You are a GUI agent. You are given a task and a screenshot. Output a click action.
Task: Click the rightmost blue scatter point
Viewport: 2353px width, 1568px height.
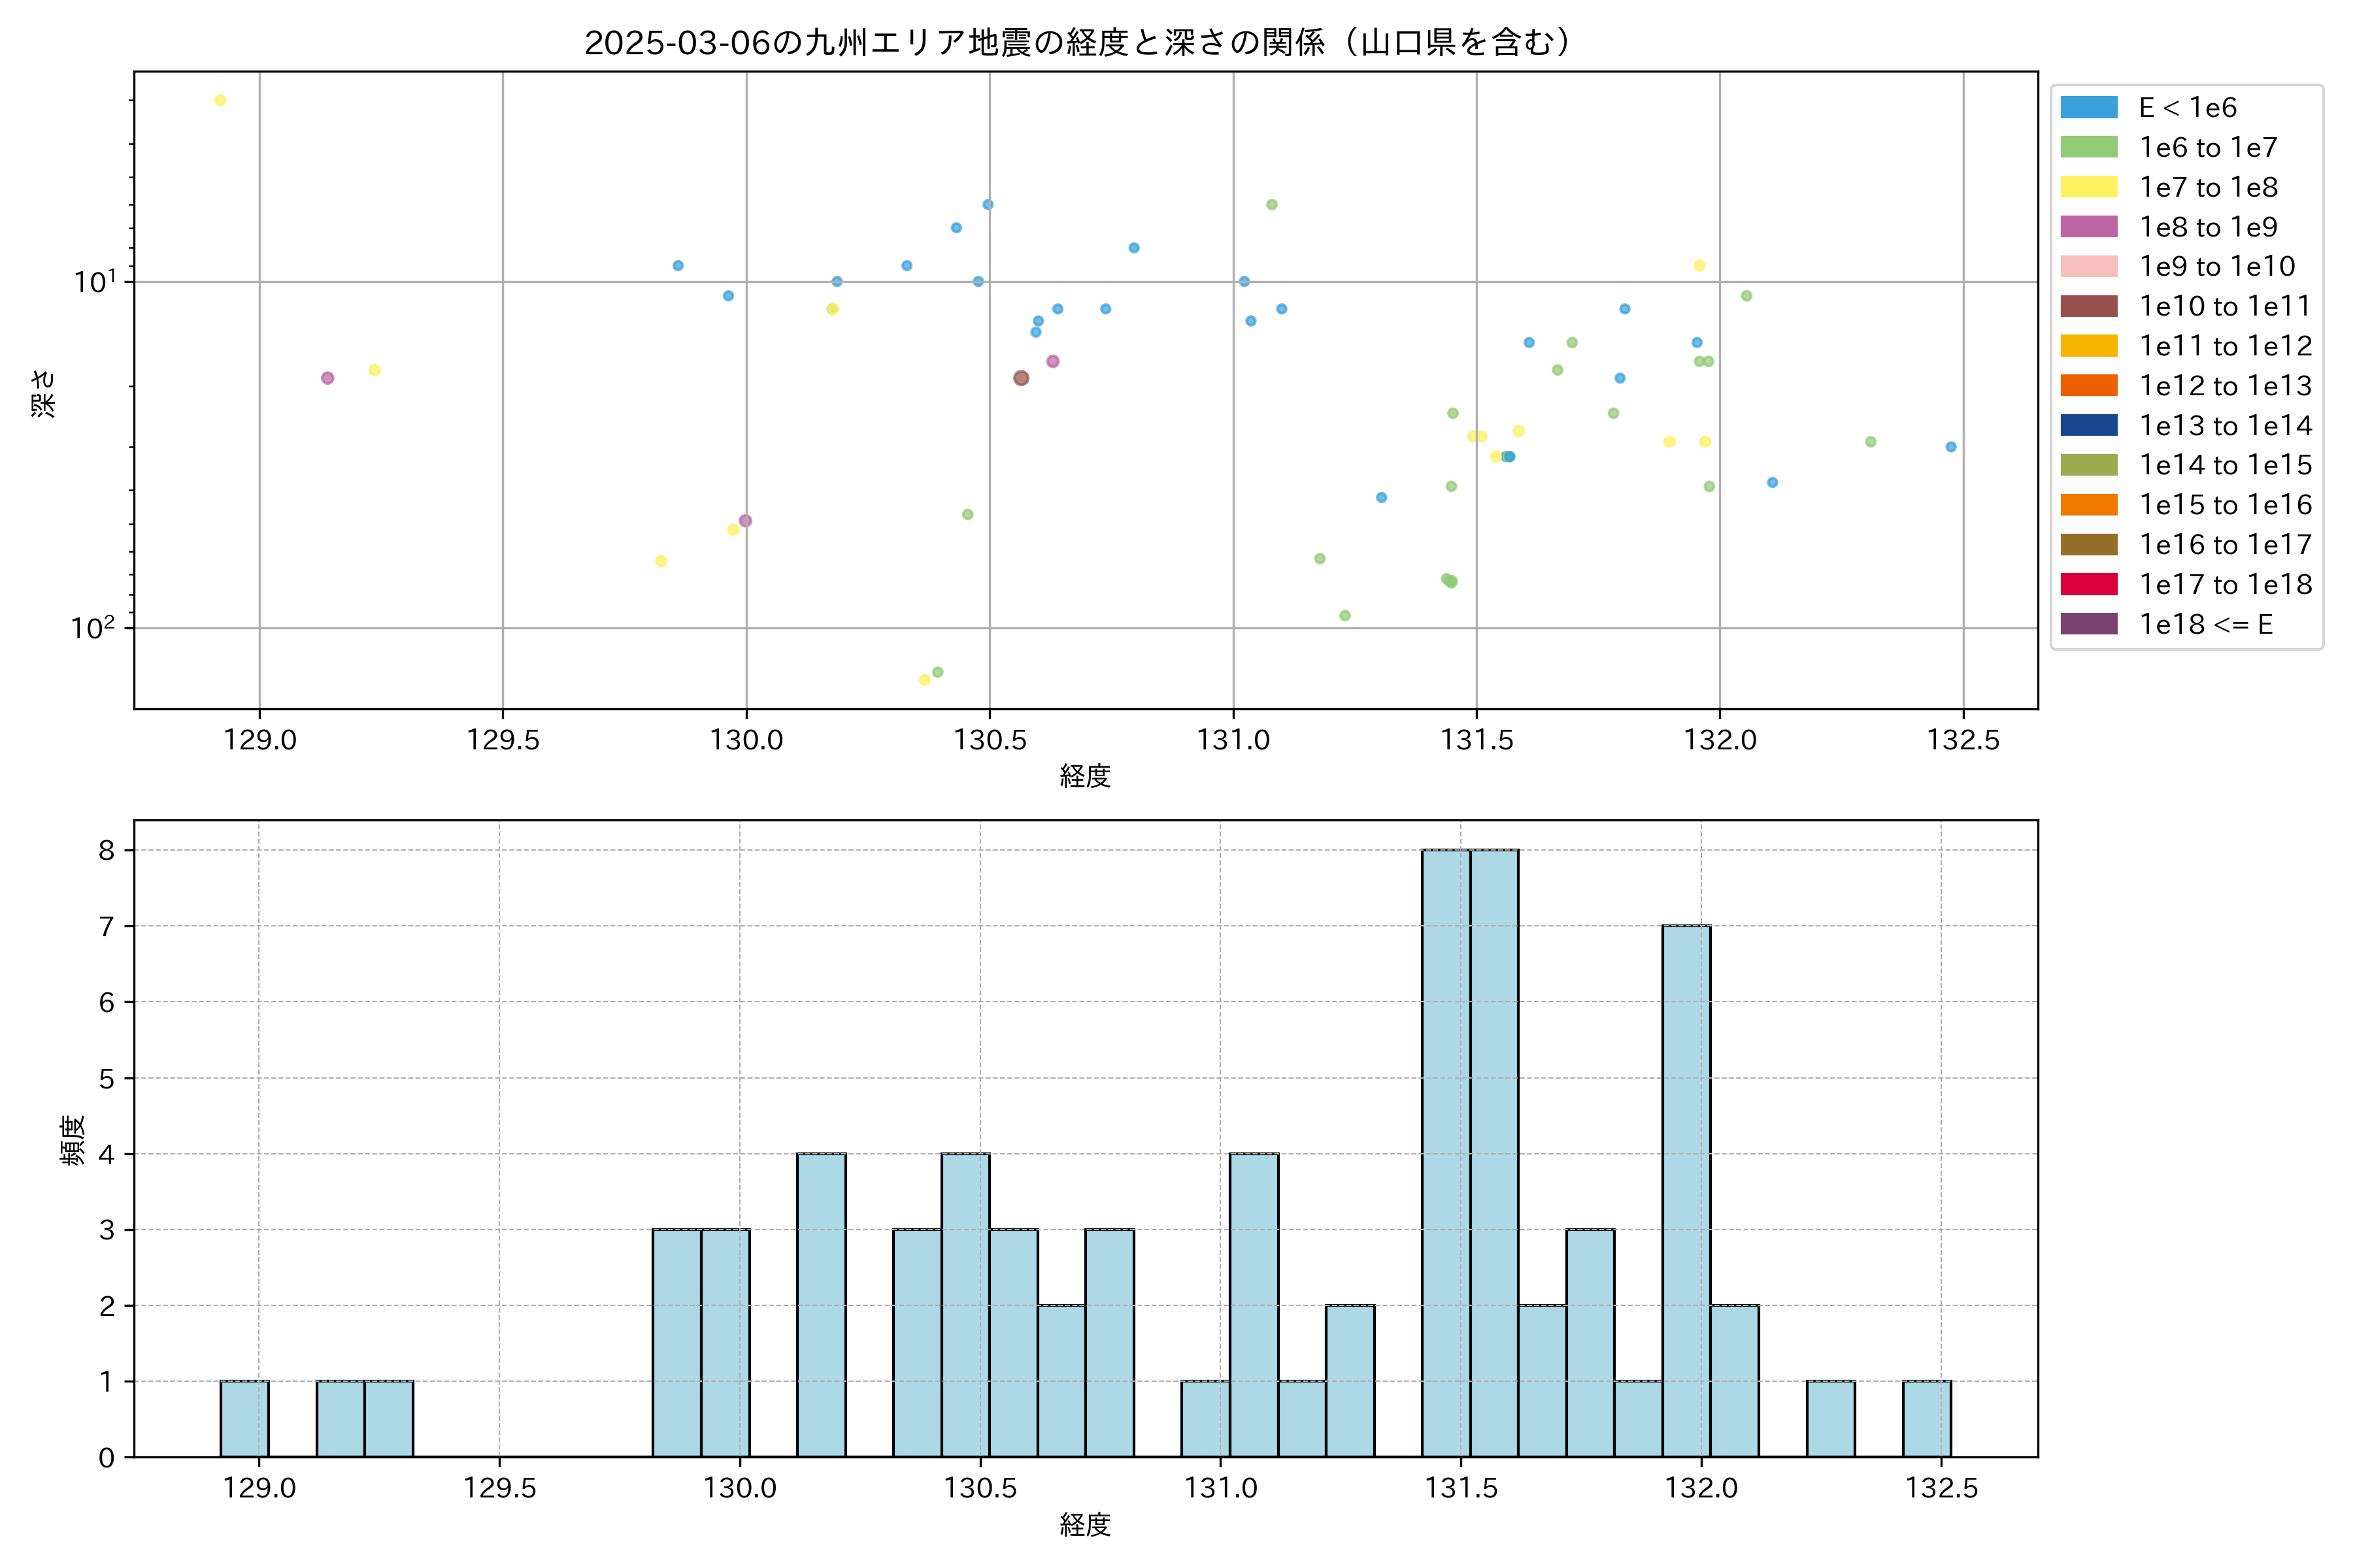point(1950,447)
